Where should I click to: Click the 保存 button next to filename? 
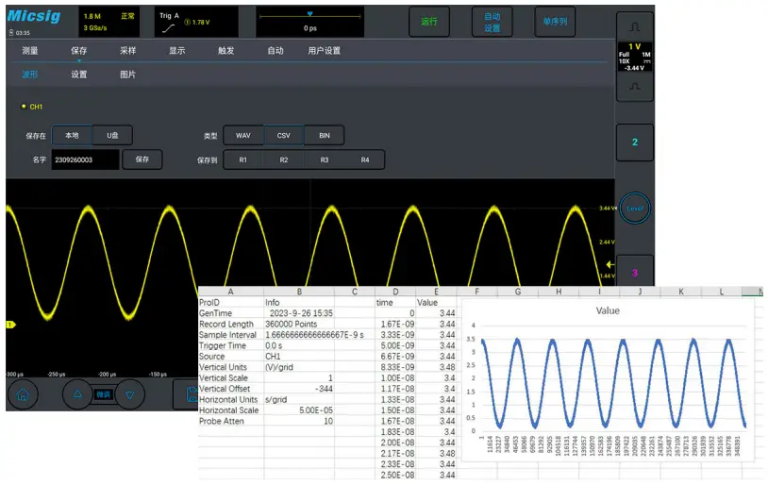pos(142,159)
